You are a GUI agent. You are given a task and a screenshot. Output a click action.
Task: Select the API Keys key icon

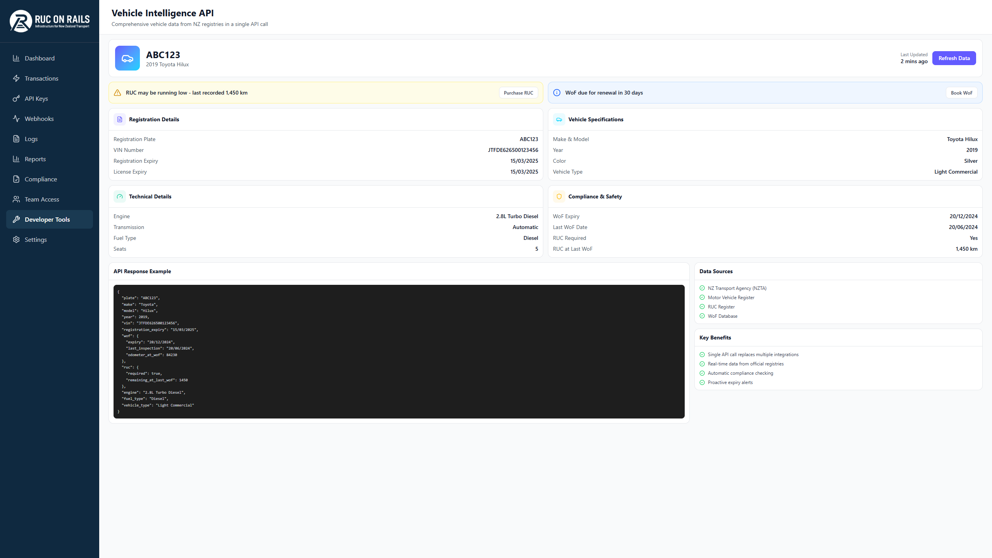coord(16,98)
